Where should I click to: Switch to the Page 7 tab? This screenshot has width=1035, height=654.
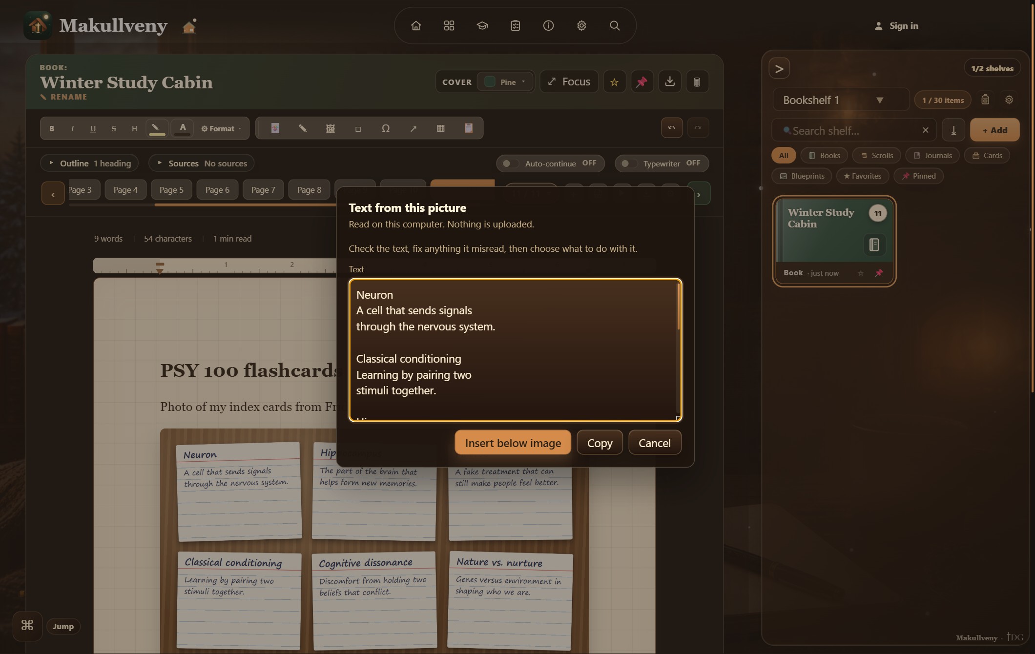263,190
